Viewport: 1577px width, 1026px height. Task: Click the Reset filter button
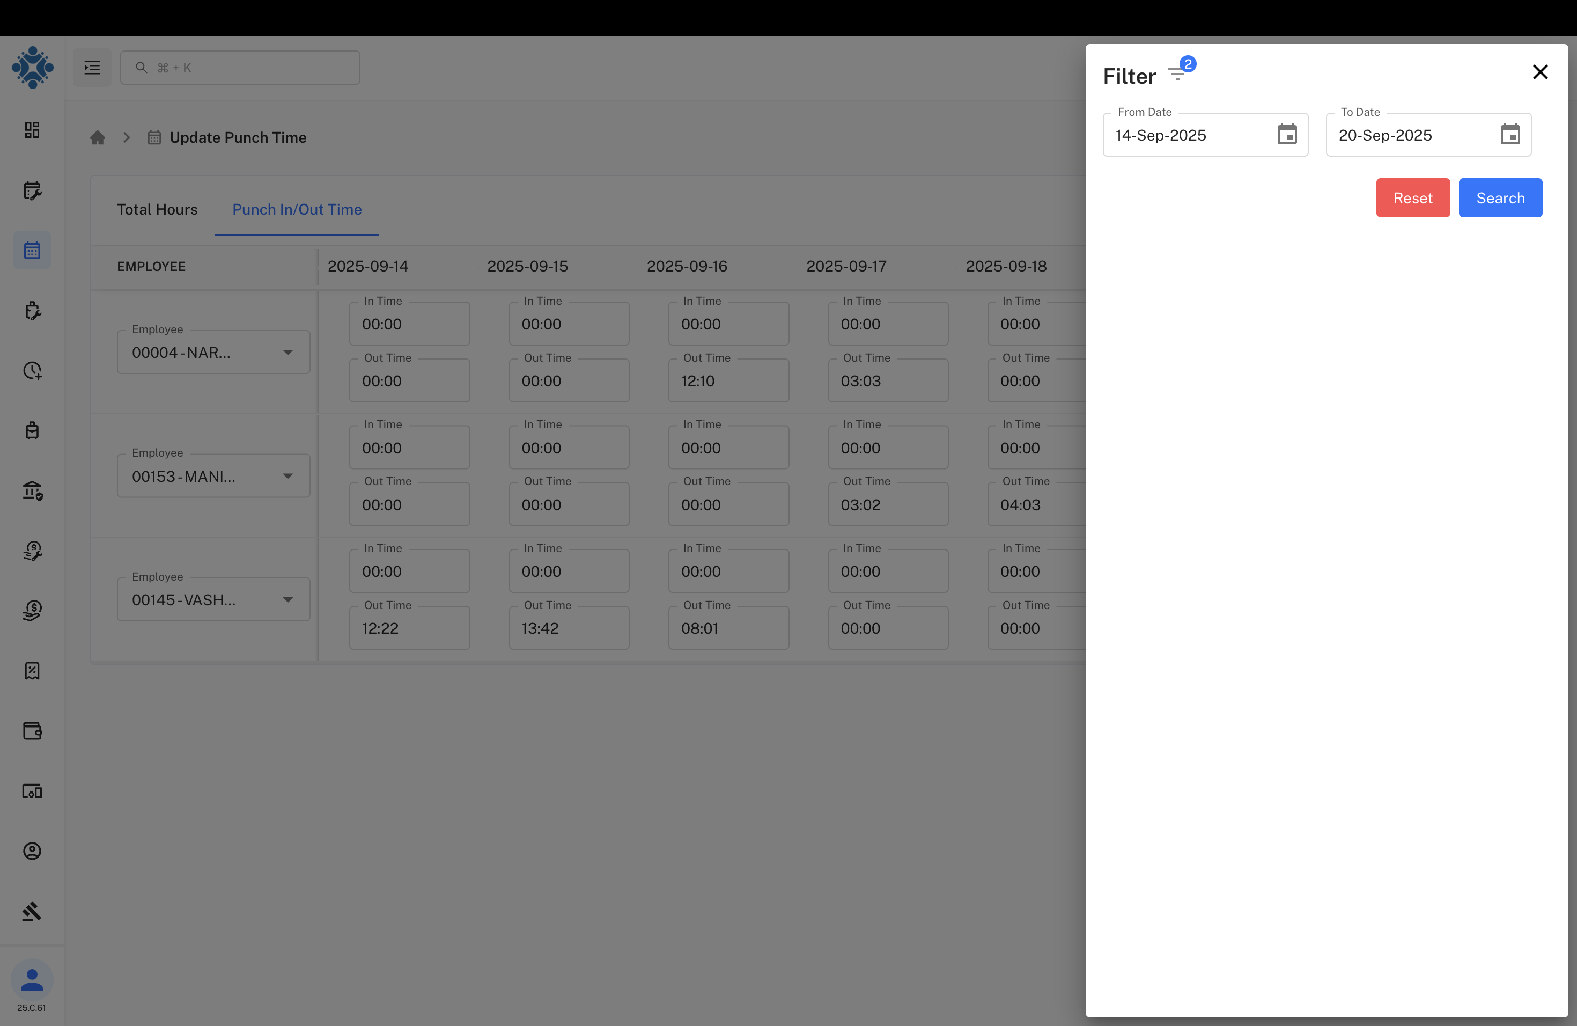pyautogui.click(x=1413, y=197)
